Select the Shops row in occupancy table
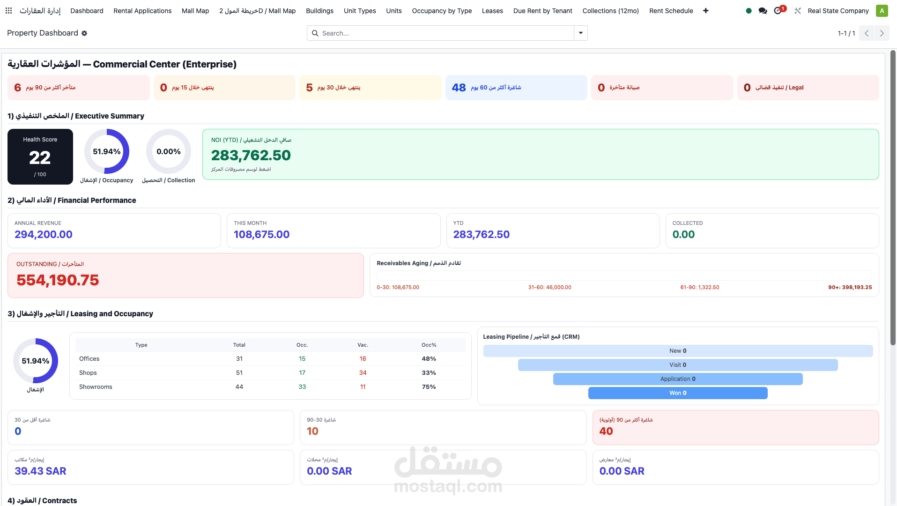The height and width of the screenshot is (506, 897). pyautogui.click(x=270, y=372)
